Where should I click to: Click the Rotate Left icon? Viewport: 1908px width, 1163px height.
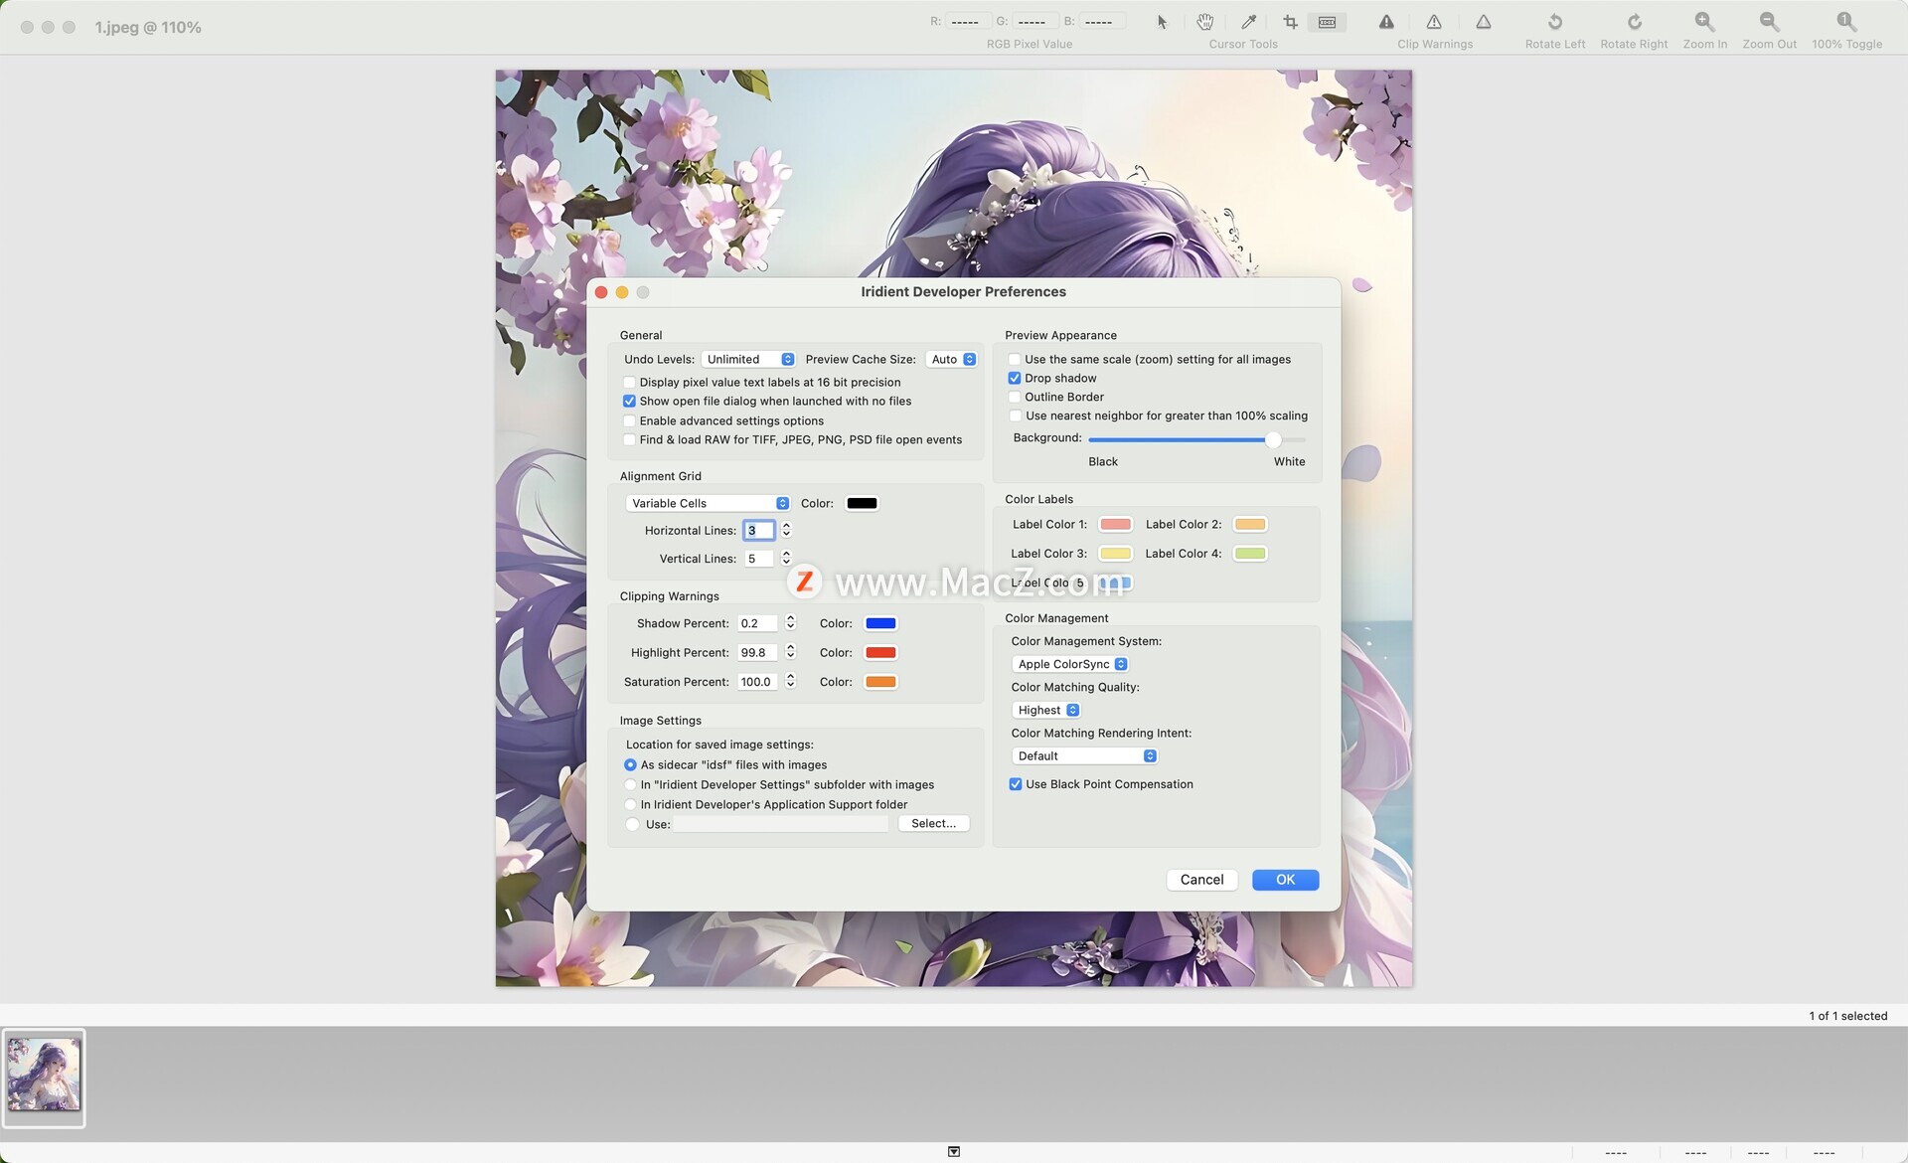(x=1555, y=22)
